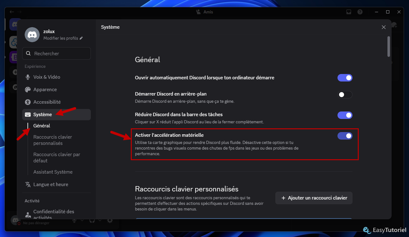409x237 pixels.
Task: Select the Système category
Action: click(57, 115)
